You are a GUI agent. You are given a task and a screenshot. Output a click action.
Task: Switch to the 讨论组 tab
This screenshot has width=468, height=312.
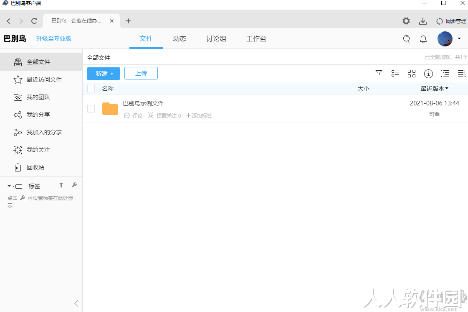point(216,38)
